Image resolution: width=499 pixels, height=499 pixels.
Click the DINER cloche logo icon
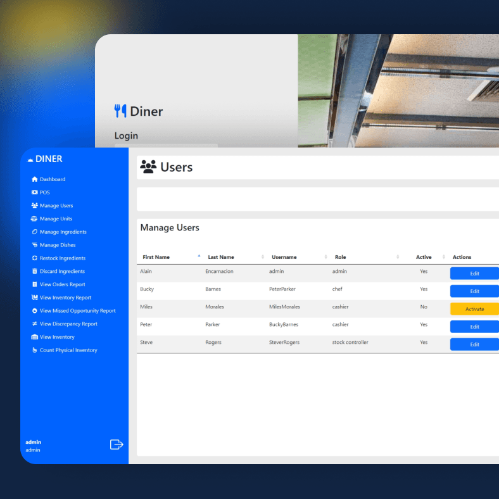[x=30, y=160]
